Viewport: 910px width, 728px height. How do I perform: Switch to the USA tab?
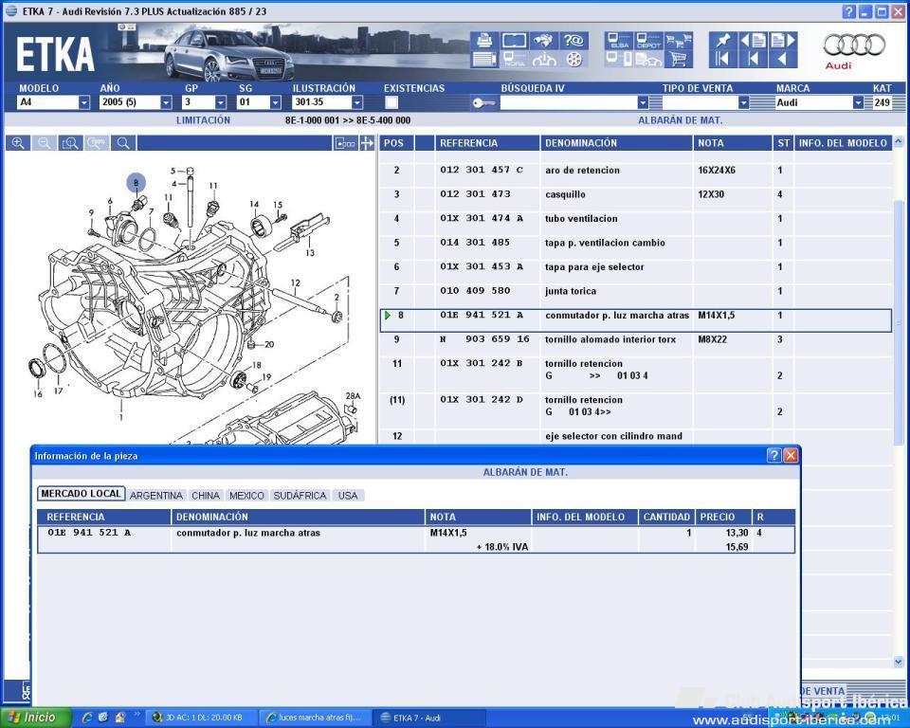[x=348, y=495]
